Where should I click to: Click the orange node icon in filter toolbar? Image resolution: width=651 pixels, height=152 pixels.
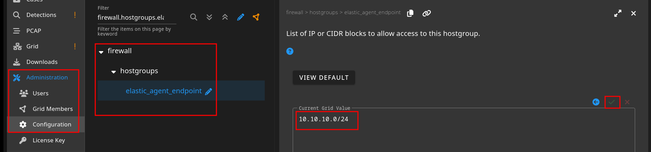[256, 17]
